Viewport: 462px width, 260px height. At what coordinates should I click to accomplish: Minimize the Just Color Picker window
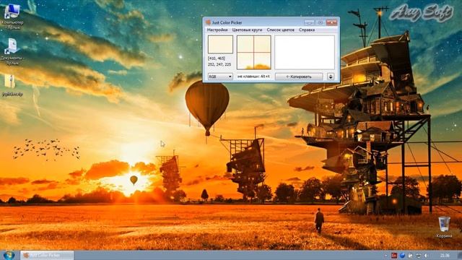[310, 22]
